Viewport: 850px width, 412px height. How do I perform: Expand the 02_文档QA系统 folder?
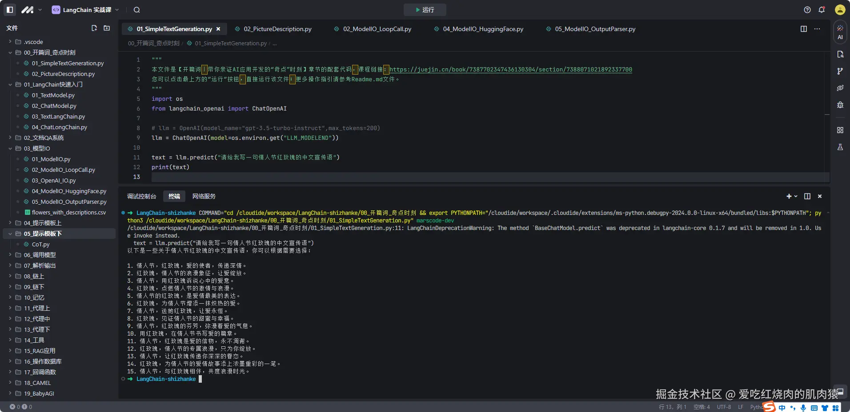pos(44,138)
